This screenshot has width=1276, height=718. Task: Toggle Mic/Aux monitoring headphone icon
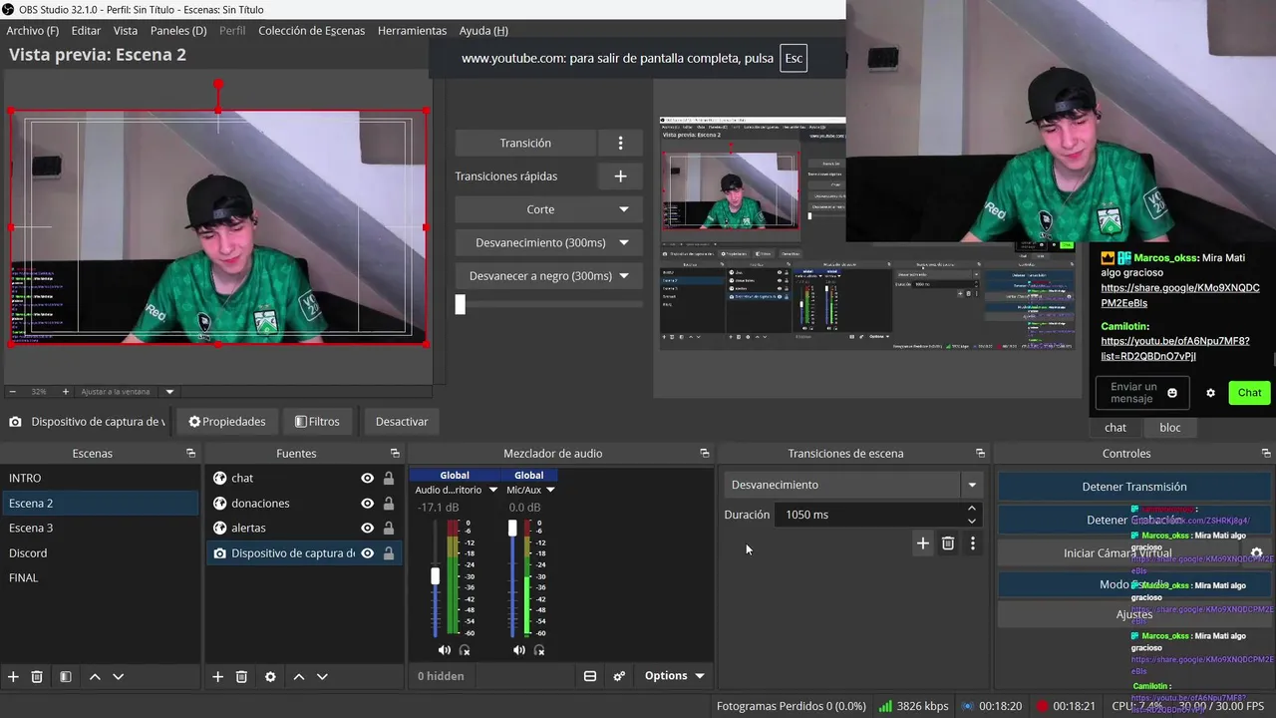539,650
